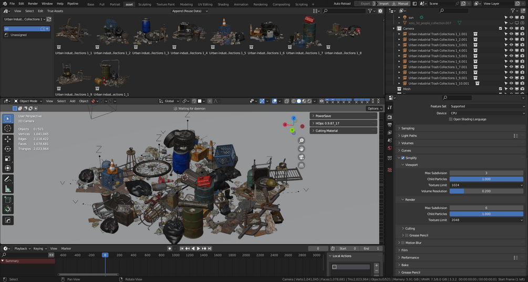Viewport: 528px width, 282px height.
Task: Open render Texture Limit 2048 dropdown
Action: click(x=486, y=220)
